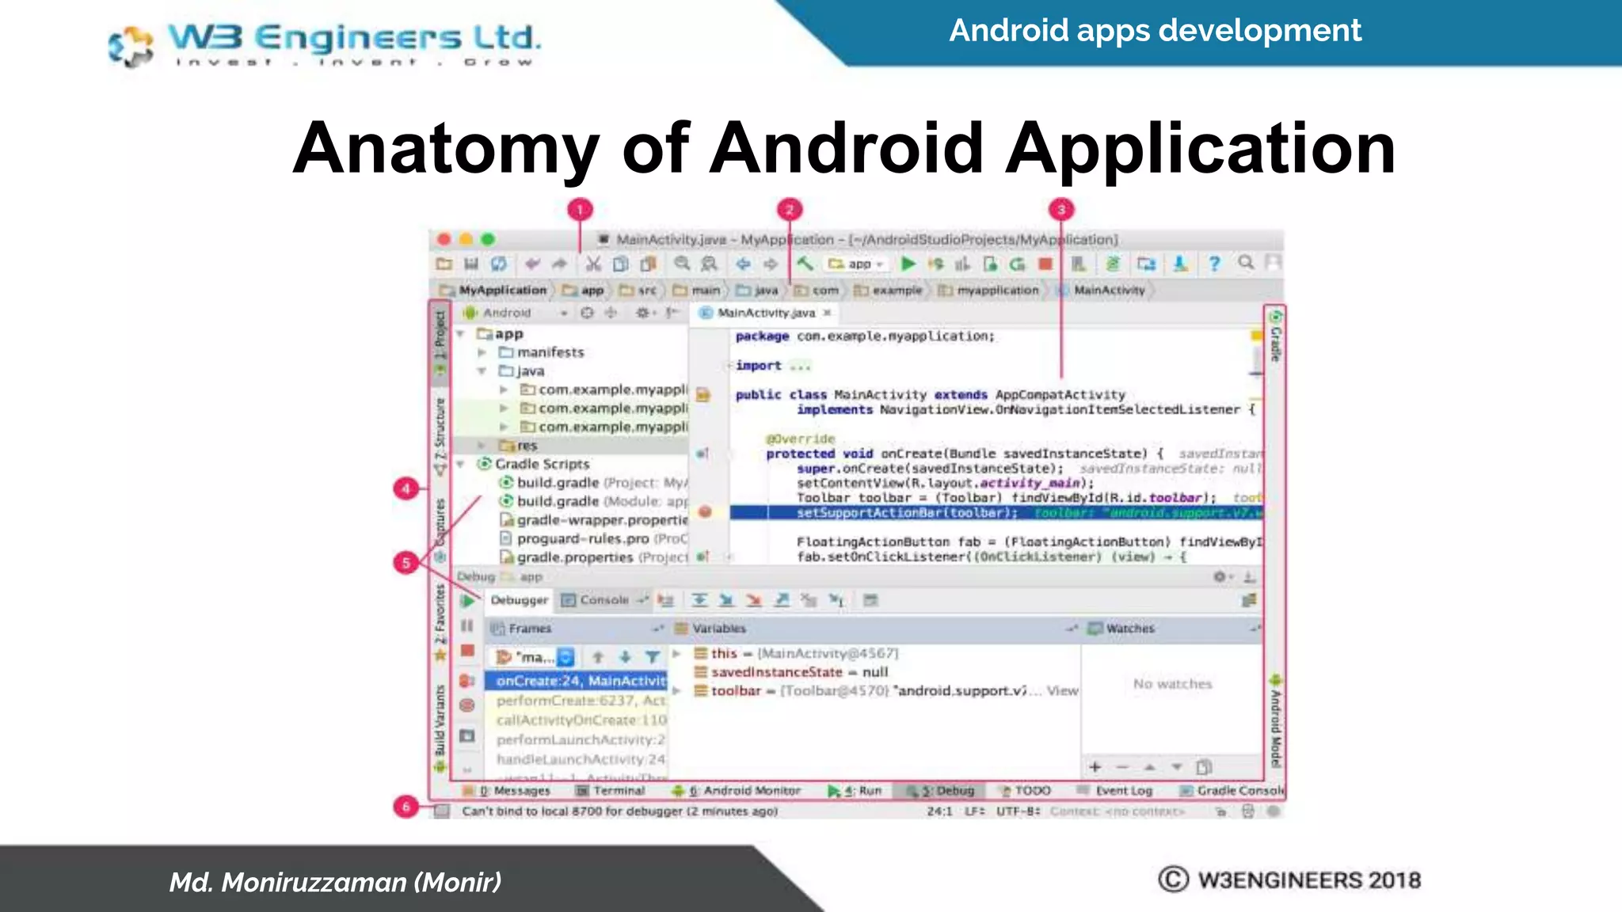Open build.gradle (Module: app) file
This screenshot has height=912, width=1622.
click(x=593, y=501)
